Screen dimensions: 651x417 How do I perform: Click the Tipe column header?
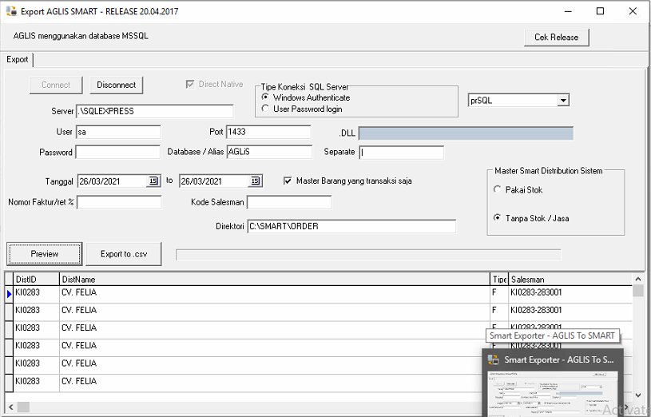pos(499,280)
